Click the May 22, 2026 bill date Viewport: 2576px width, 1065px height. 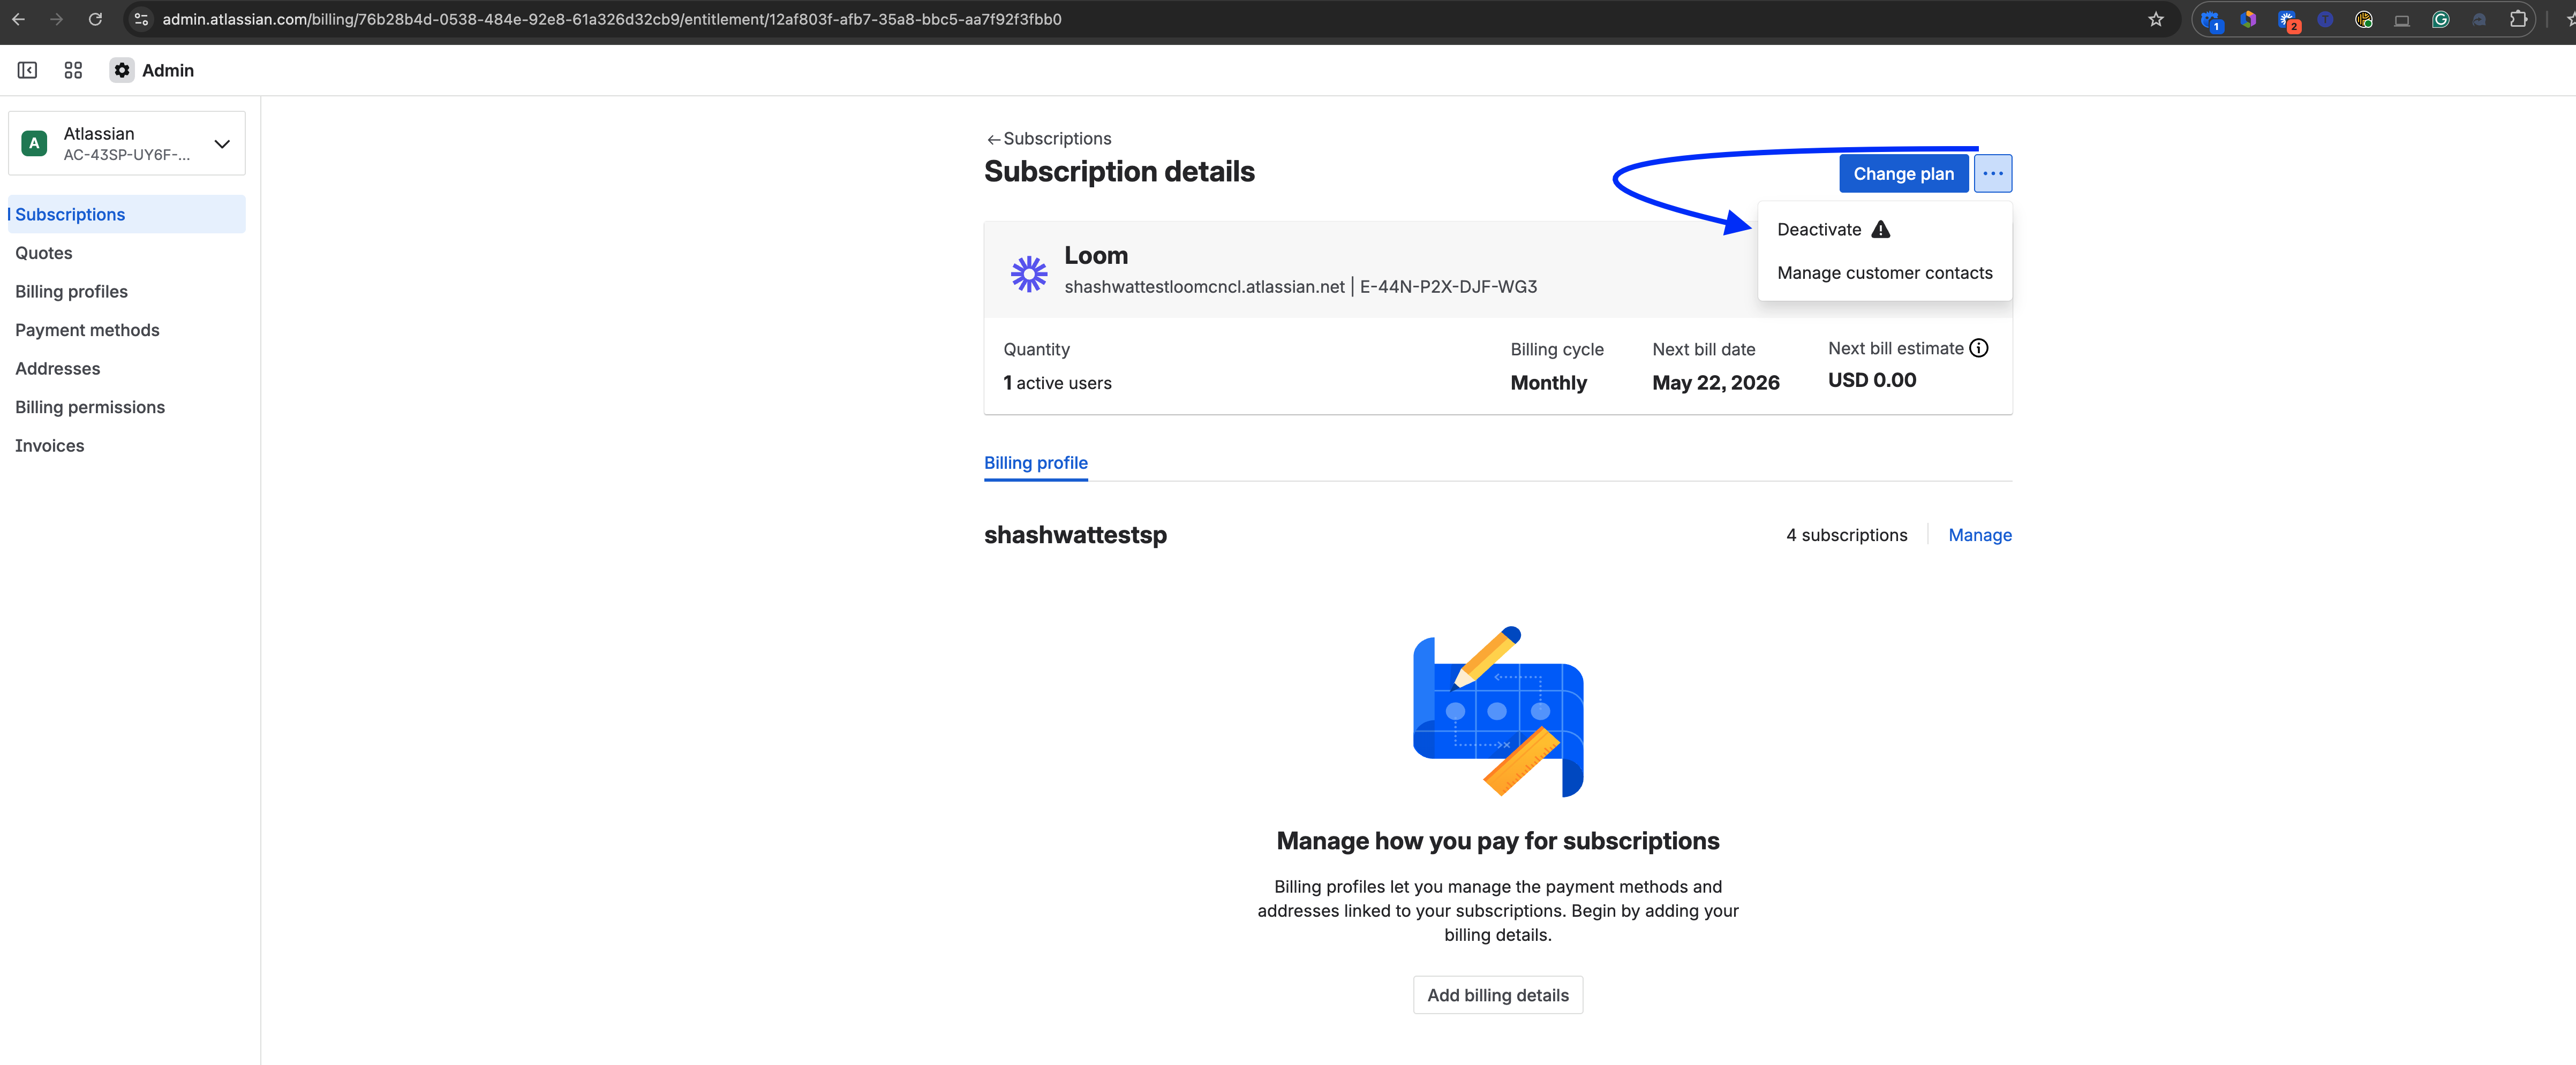pyautogui.click(x=1715, y=383)
